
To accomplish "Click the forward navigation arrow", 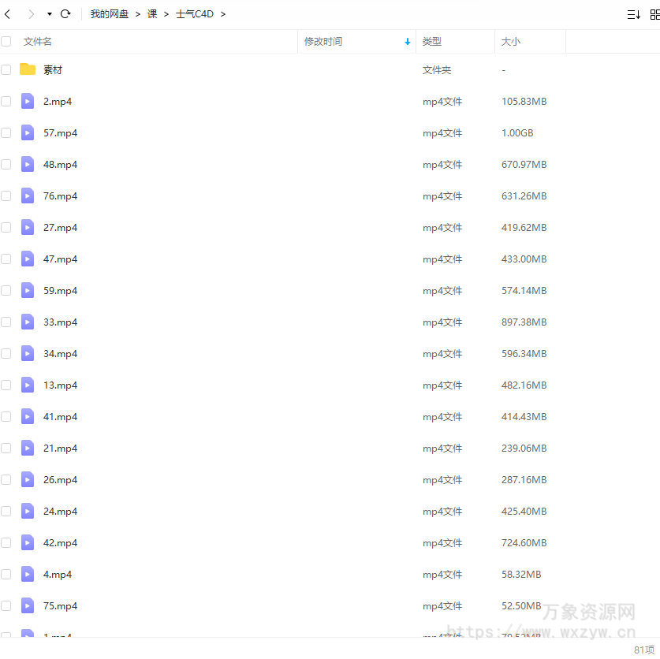I will point(30,13).
